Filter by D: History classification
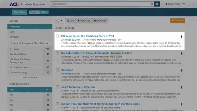Viewport: 197px width, 111px height. point(30,49)
